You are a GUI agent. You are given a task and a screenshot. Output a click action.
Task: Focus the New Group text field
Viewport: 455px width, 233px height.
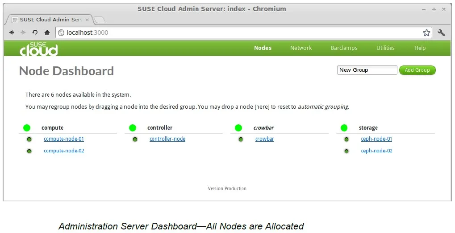(367, 70)
